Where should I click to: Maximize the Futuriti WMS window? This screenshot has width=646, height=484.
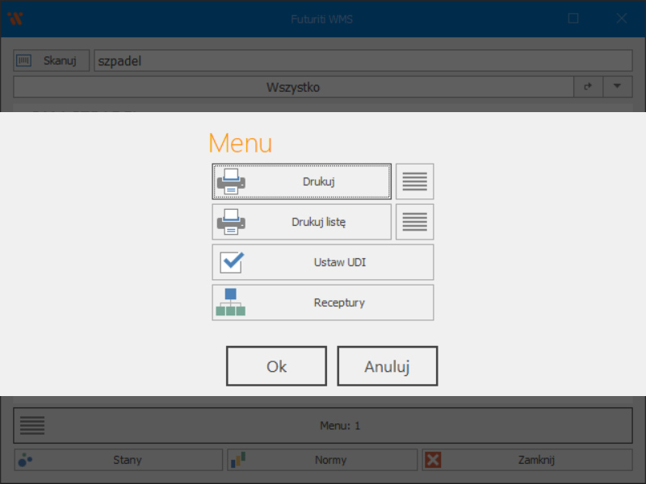(x=573, y=18)
